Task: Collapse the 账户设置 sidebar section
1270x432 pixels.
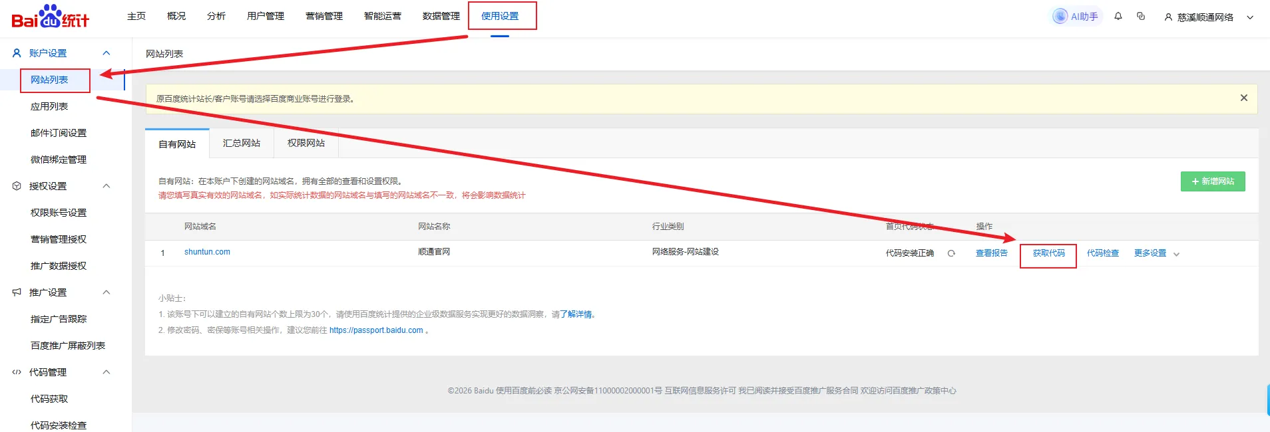Action: click(x=106, y=53)
